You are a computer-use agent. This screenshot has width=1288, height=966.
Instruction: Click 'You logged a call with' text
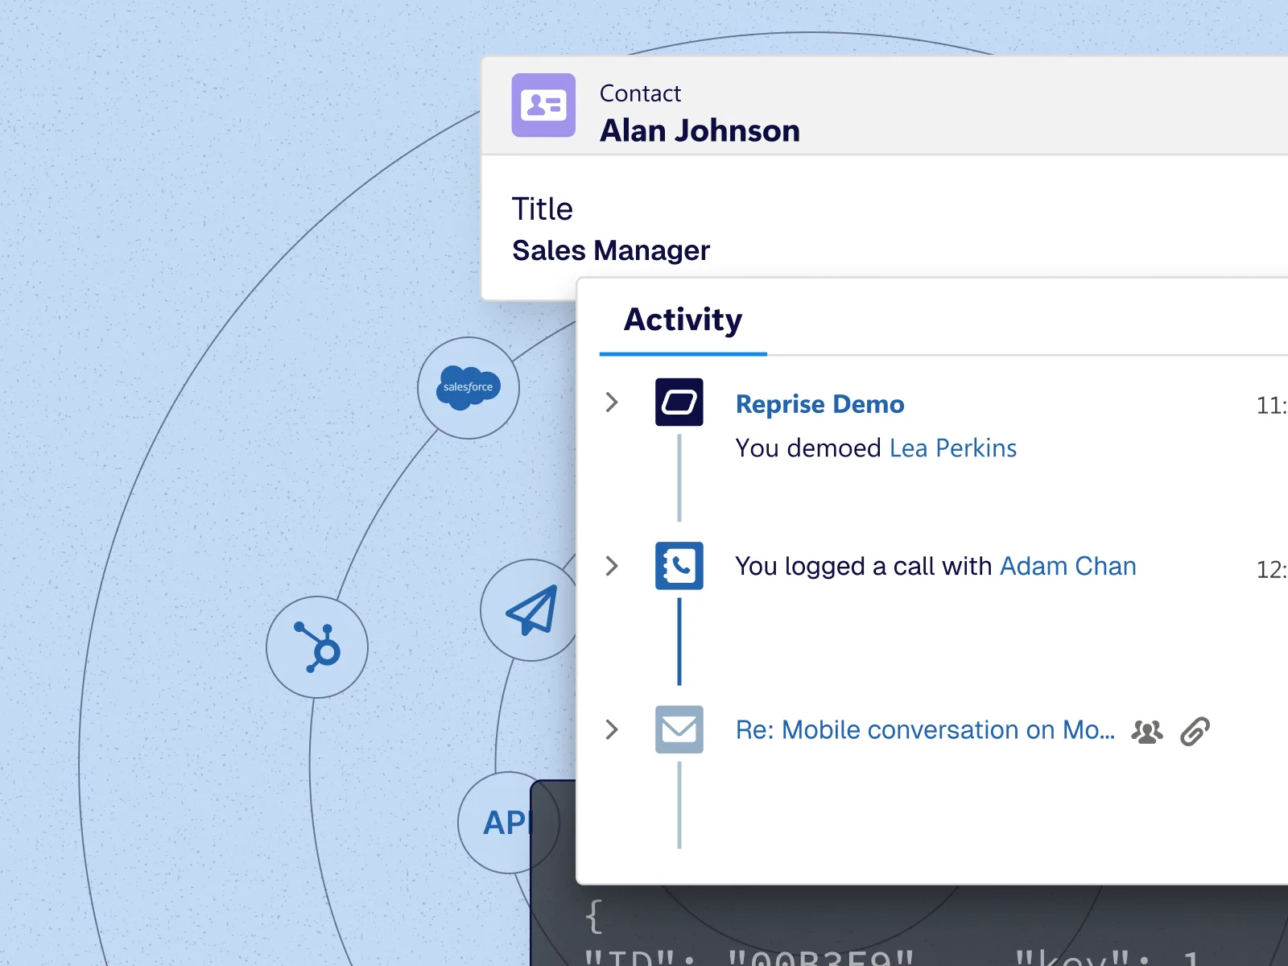click(863, 567)
